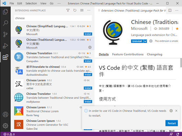
Task: Open the View menu
Action: tap(43, 3)
